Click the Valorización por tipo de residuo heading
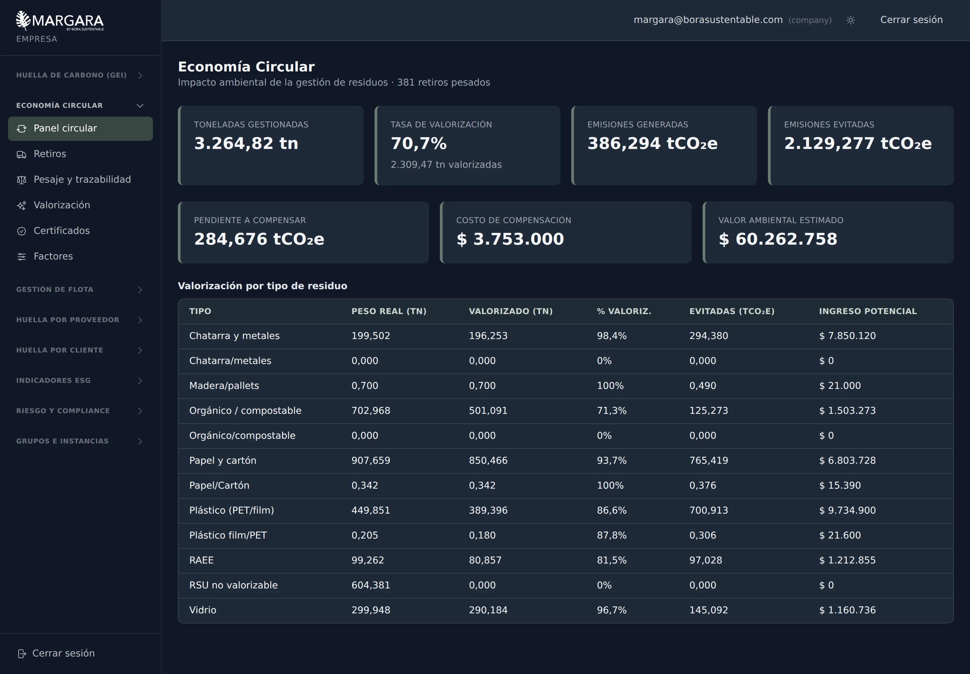The image size is (970, 674). pyautogui.click(x=263, y=286)
